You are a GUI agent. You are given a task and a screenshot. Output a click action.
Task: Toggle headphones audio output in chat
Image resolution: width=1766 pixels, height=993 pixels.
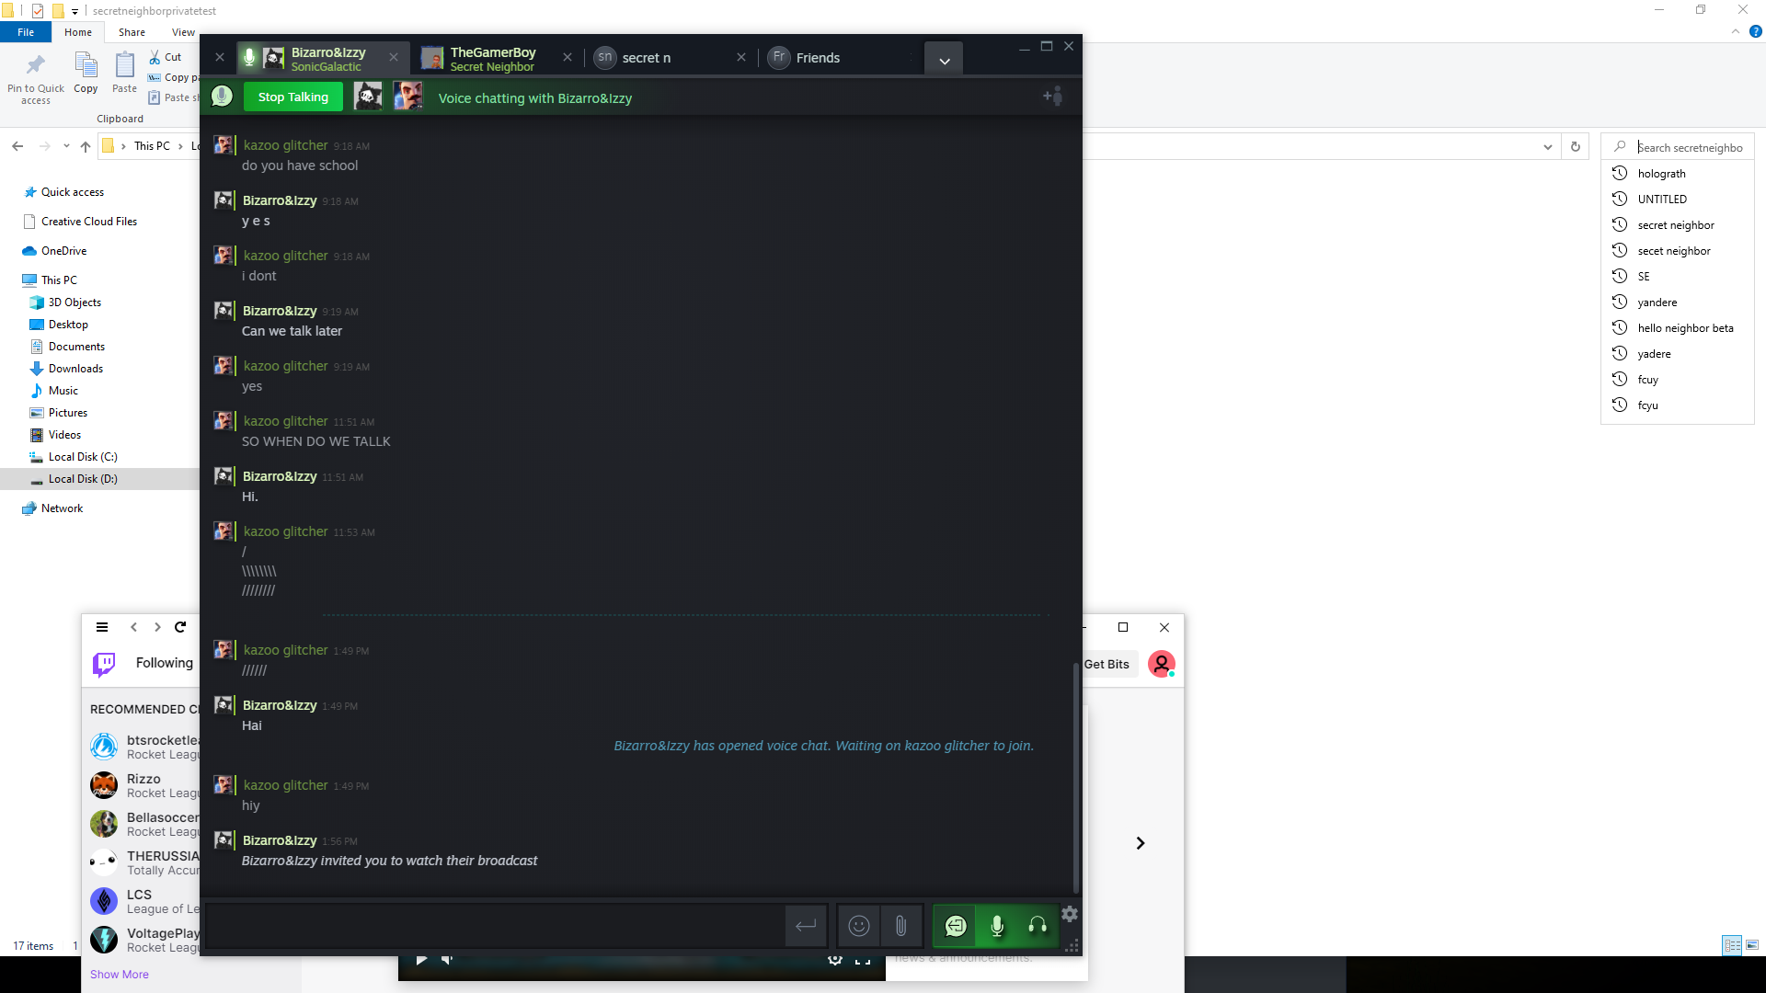[x=1038, y=926]
